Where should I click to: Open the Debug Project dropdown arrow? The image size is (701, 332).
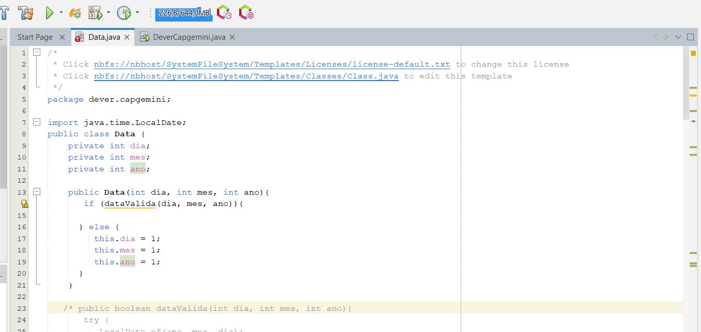pos(109,12)
